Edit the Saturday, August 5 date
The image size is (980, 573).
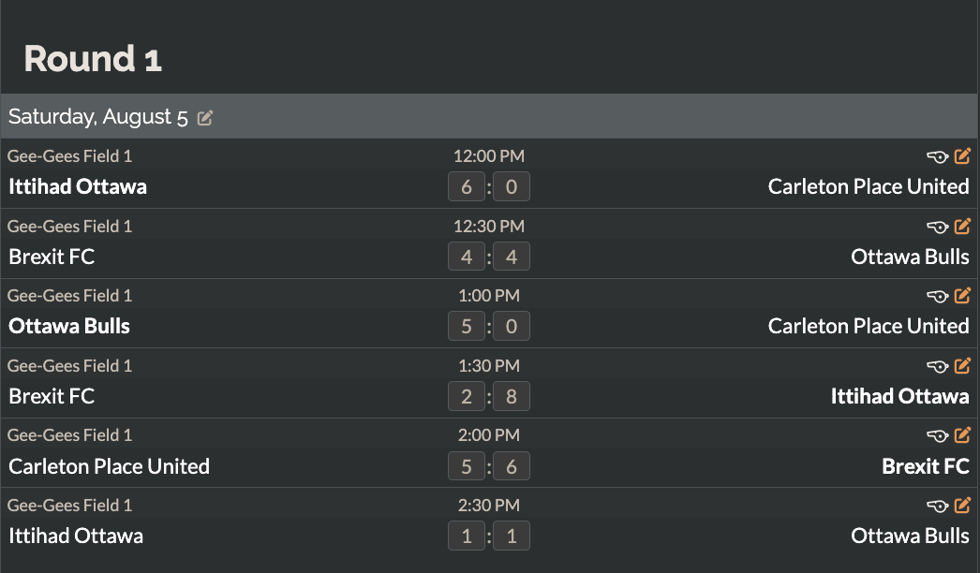click(x=205, y=117)
